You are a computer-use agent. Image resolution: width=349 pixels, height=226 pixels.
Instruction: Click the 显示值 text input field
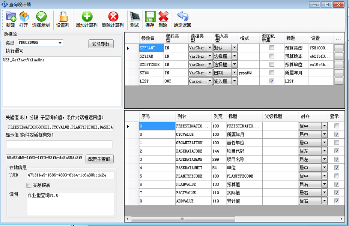(59, 144)
